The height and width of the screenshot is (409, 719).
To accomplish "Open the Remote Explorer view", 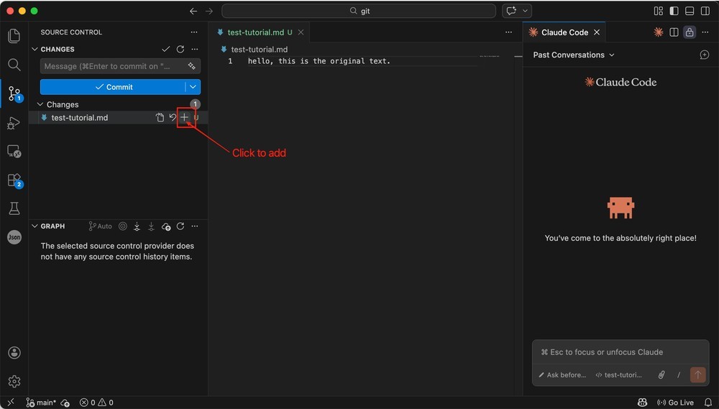I will pyautogui.click(x=14, y=151).
